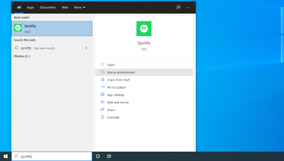Click the Pin to taskbar pin icon
284x161 pixels.
click(103, 87)
